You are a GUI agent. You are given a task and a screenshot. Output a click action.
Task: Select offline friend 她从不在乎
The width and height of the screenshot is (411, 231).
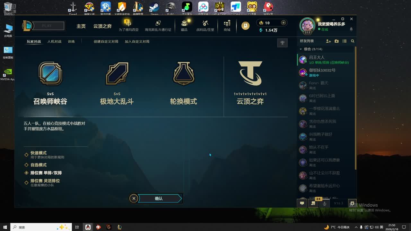[x=325, y=150]
